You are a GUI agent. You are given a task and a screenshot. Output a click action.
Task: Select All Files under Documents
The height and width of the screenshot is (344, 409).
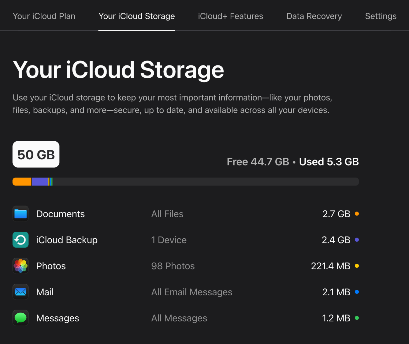(167, 214)
